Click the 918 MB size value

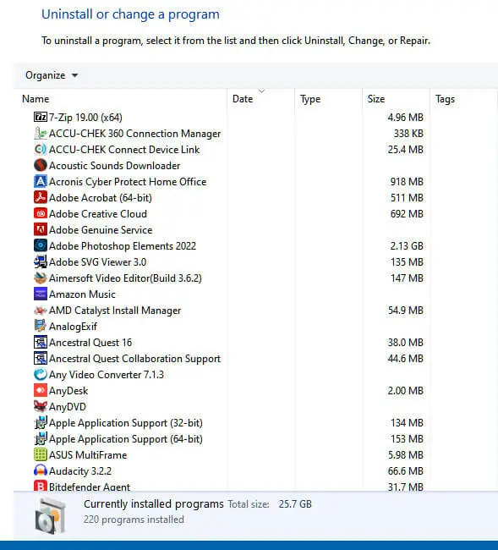point(407,182)
